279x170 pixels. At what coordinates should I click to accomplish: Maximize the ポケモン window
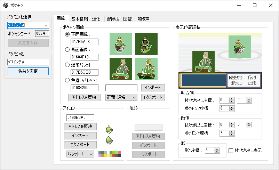click(x=255, y=5)
